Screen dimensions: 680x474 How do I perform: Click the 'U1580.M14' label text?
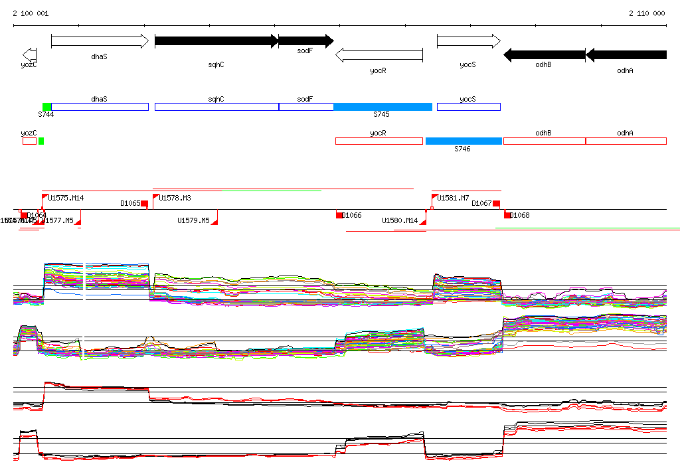tap(400, 221)
